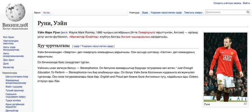
Task: Click Турум холбаа permanent link
Action: (13, 100)
